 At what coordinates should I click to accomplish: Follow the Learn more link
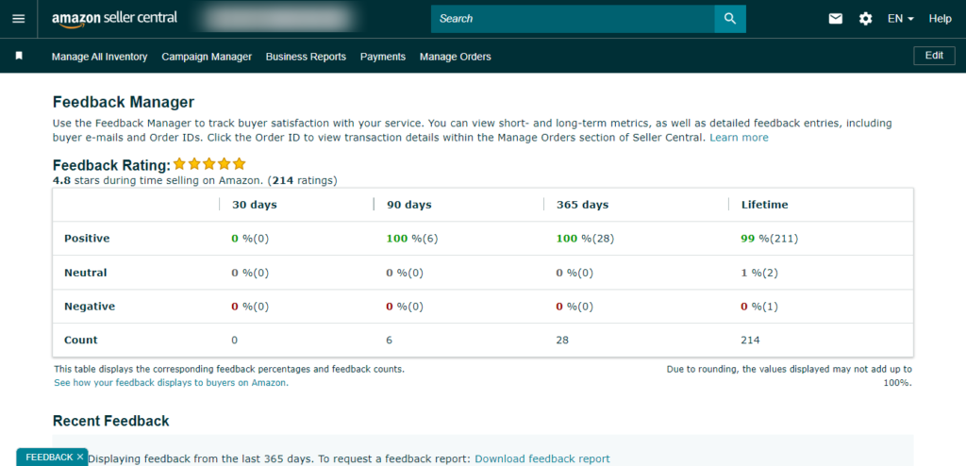[739, 138]
